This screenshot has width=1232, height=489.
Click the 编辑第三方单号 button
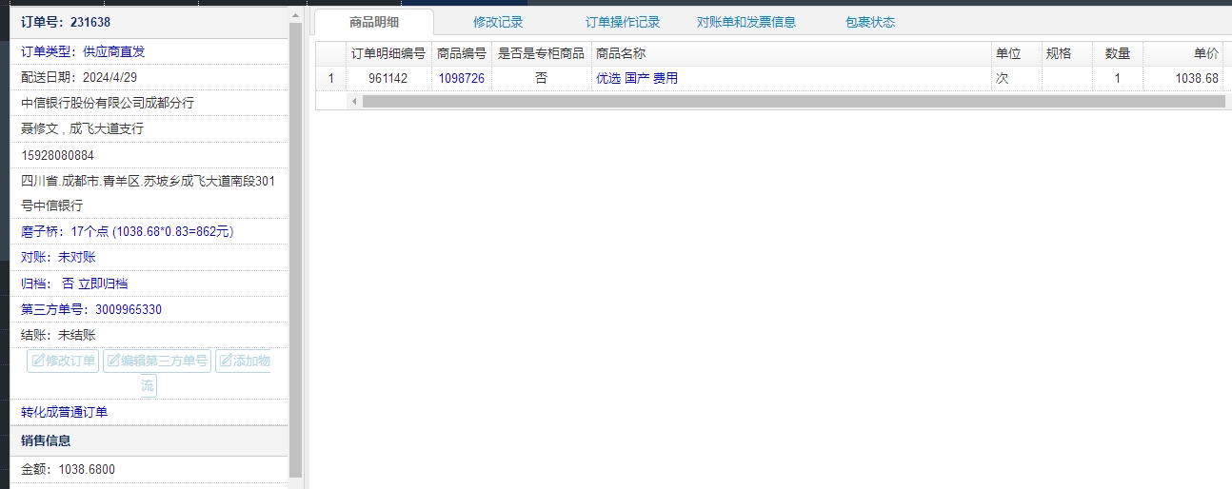156,361
